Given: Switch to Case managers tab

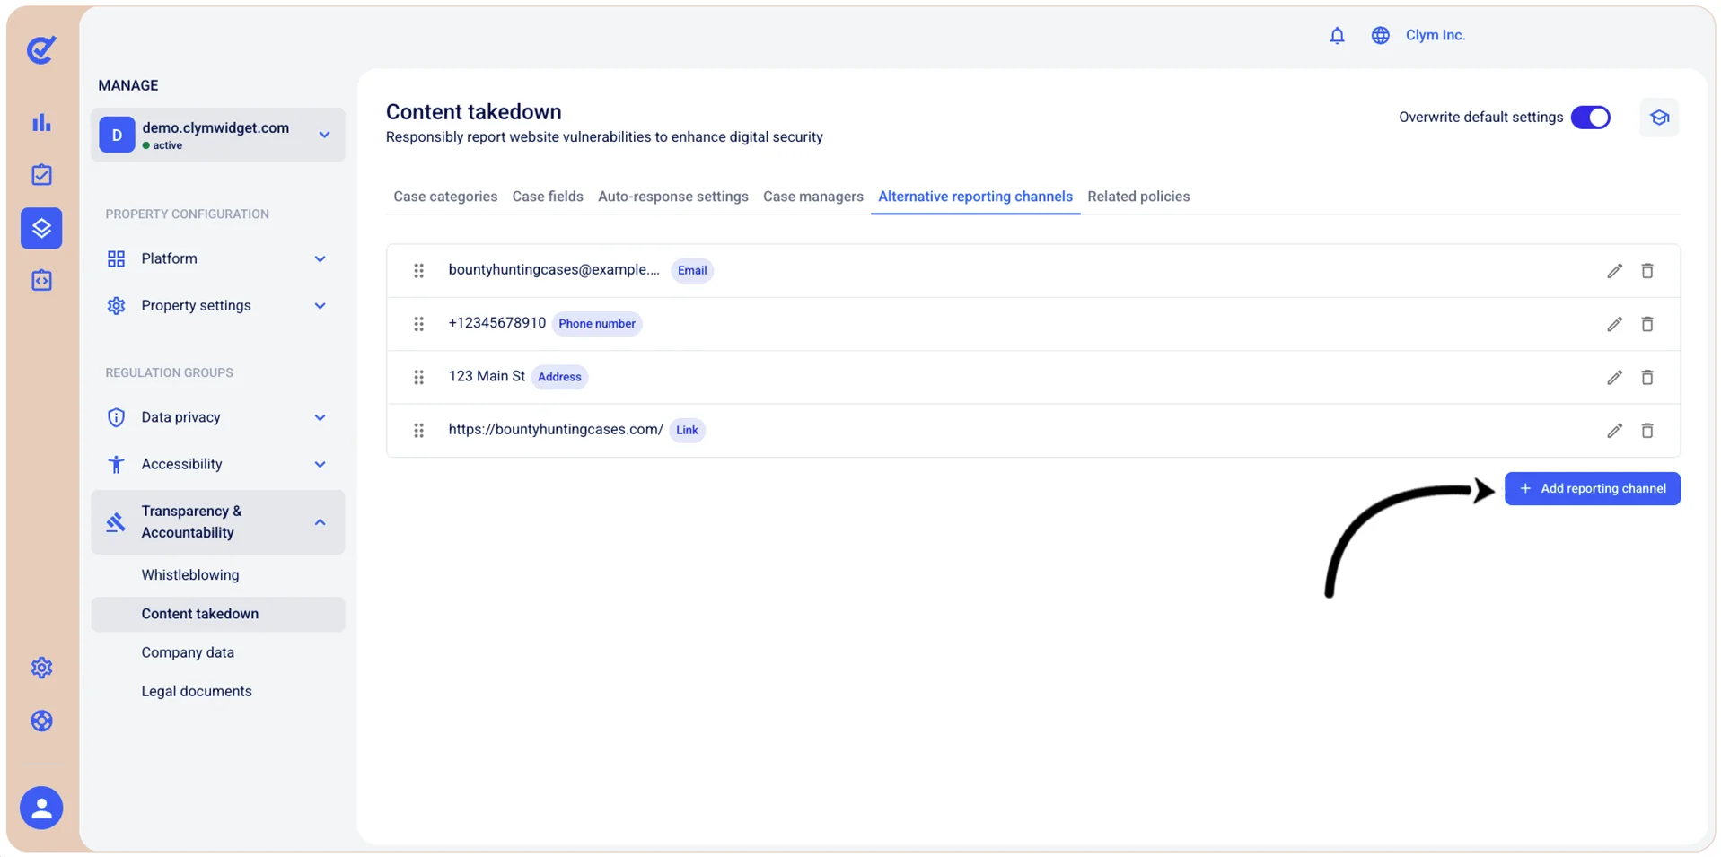Looking at the screenshot, I should coord(813,197).
